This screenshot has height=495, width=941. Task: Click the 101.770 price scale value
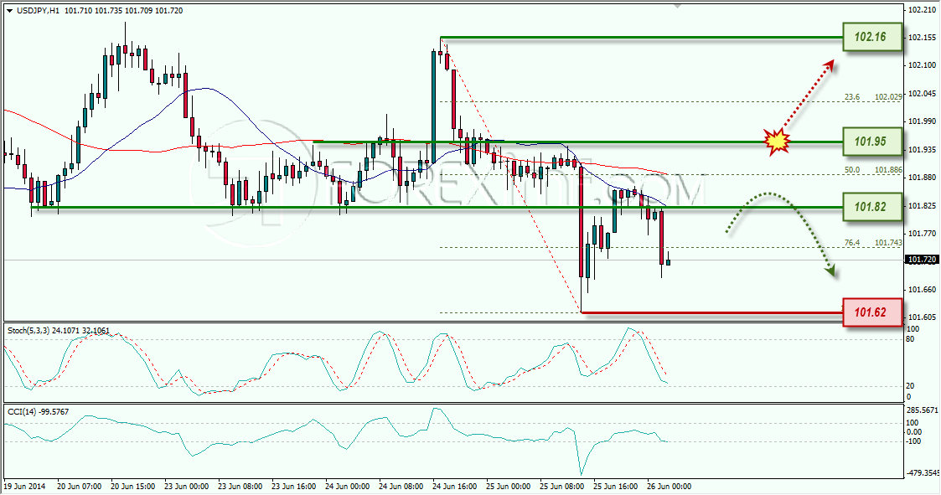click(x=923, y=234)
